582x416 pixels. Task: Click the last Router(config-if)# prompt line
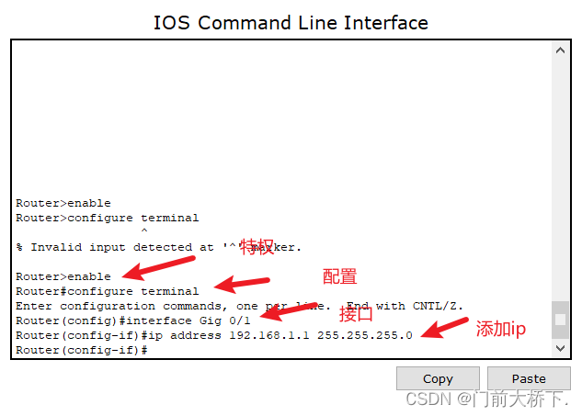point(82,350)
